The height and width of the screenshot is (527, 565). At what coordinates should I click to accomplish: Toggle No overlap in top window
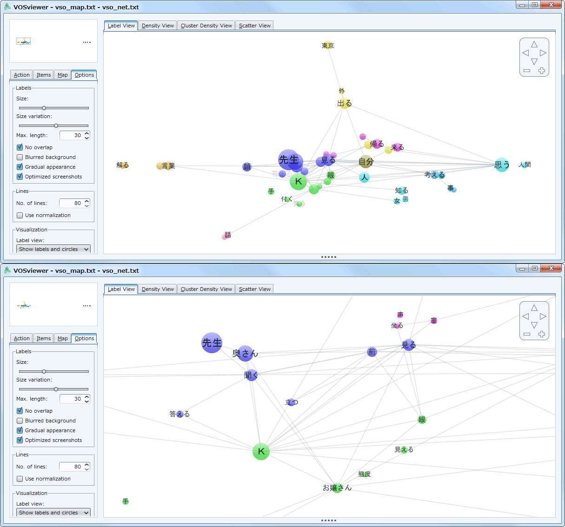20,147
